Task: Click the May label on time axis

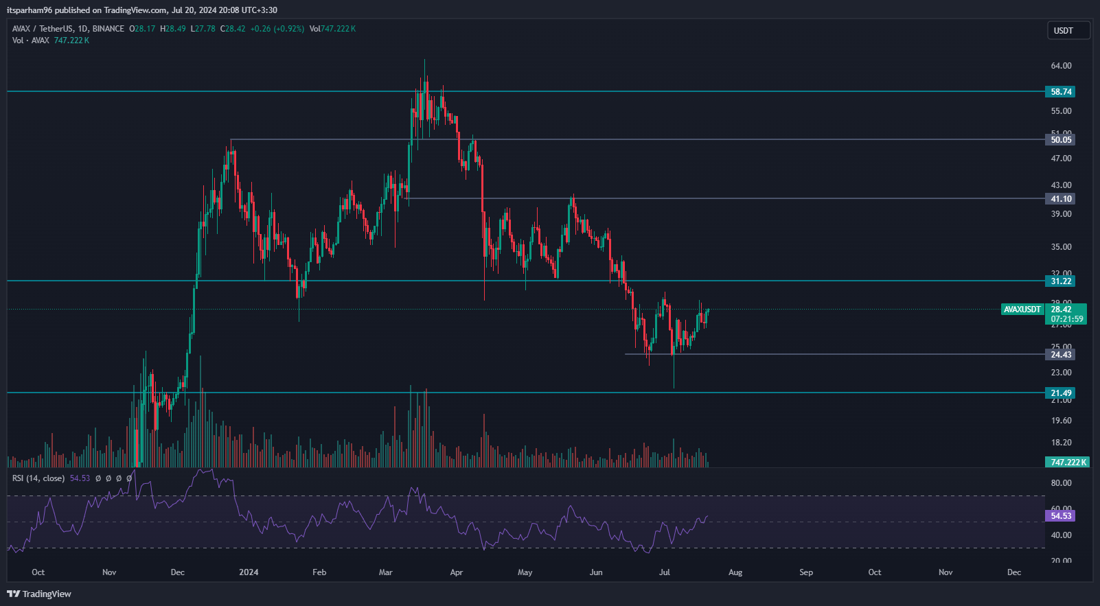Action: [525, 572]
